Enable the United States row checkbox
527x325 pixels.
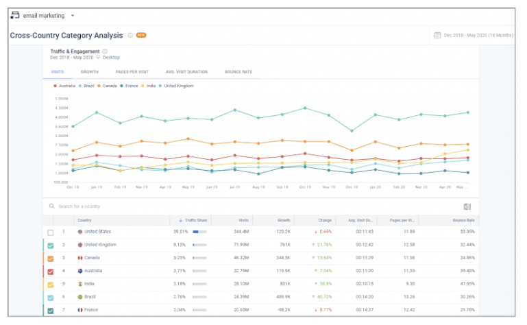[51, 232]
